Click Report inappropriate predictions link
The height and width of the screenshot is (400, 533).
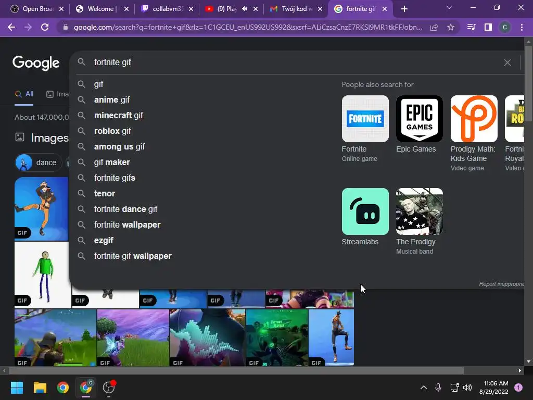(501, 284)
